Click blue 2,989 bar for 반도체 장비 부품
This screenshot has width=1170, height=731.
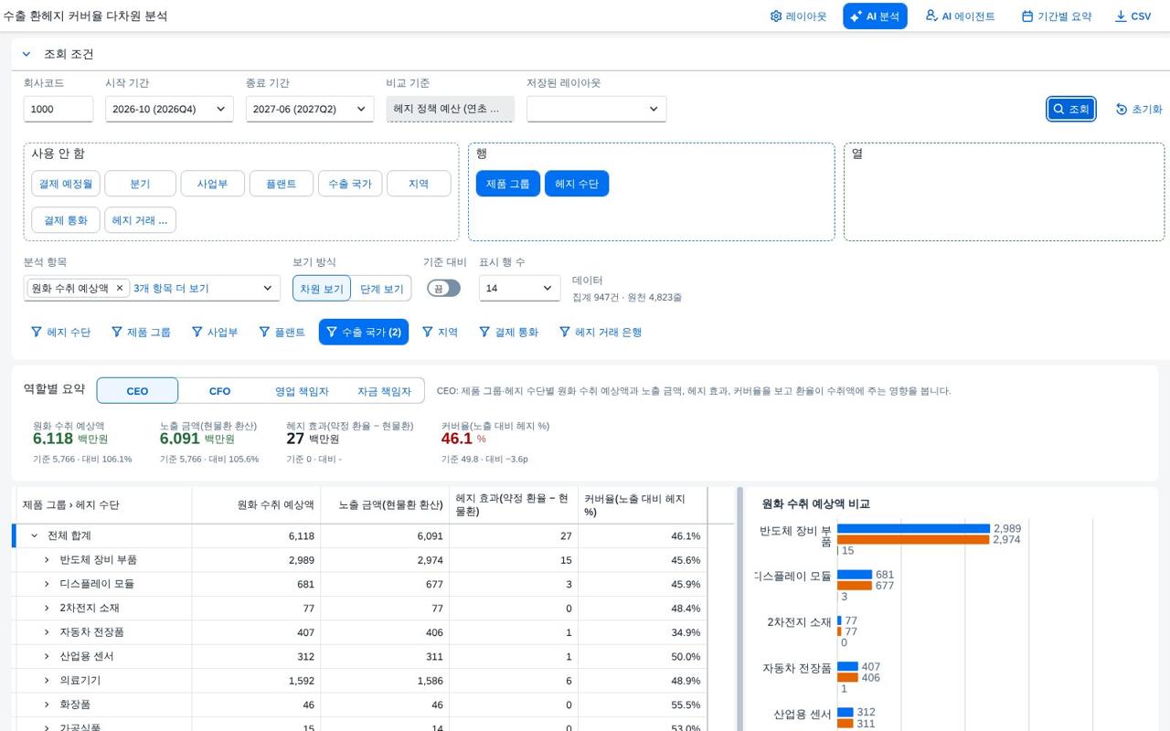(913, 528)
